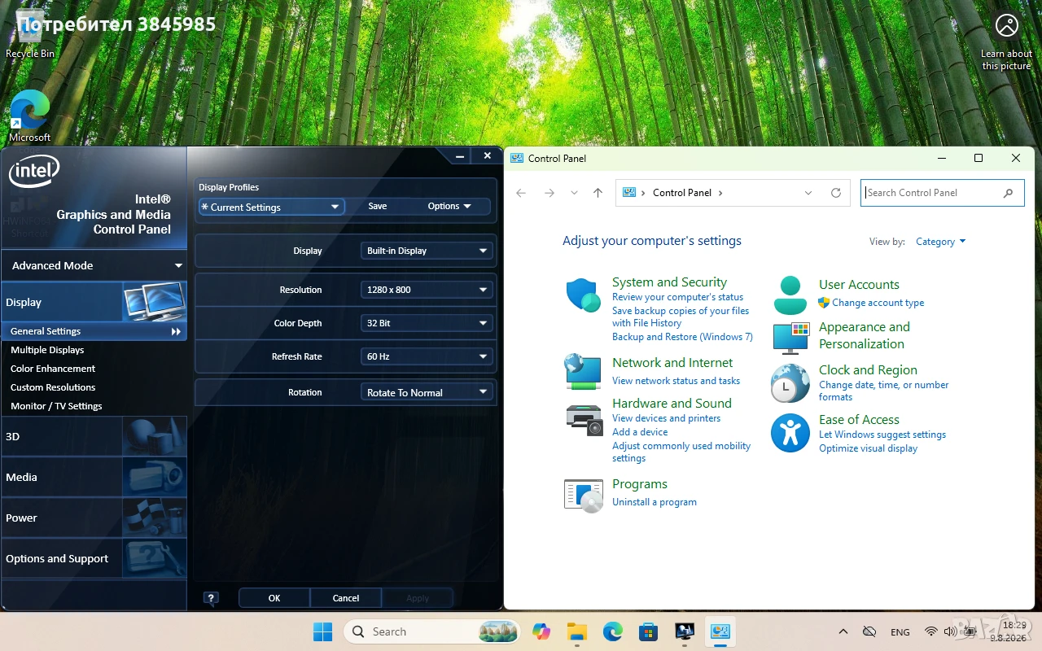
Task: Show hidden system tray icons
Action: click(x=843, y=631)
